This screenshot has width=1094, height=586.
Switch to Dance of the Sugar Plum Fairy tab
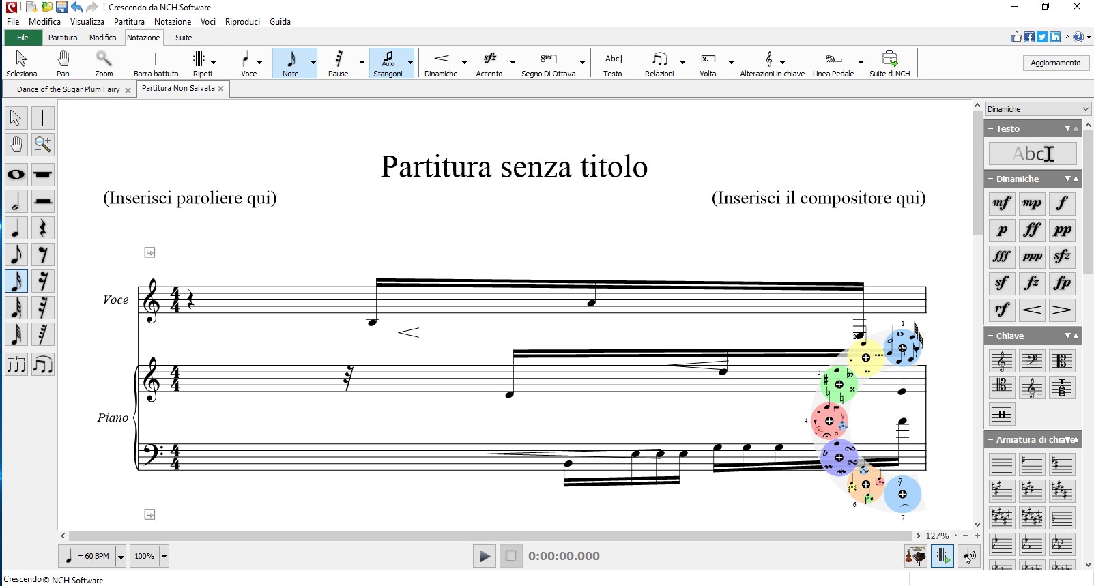click(x=68, y=89)
